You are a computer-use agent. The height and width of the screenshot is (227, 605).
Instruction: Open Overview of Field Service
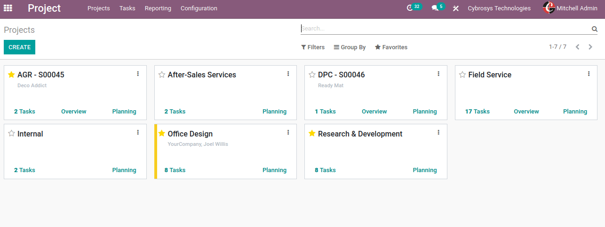click(526, 112)
